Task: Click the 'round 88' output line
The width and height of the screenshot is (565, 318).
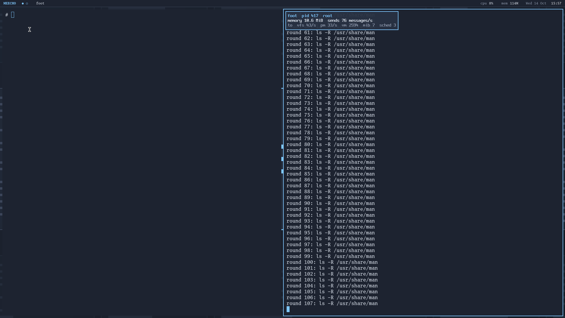Action: [x=330, y=192]
